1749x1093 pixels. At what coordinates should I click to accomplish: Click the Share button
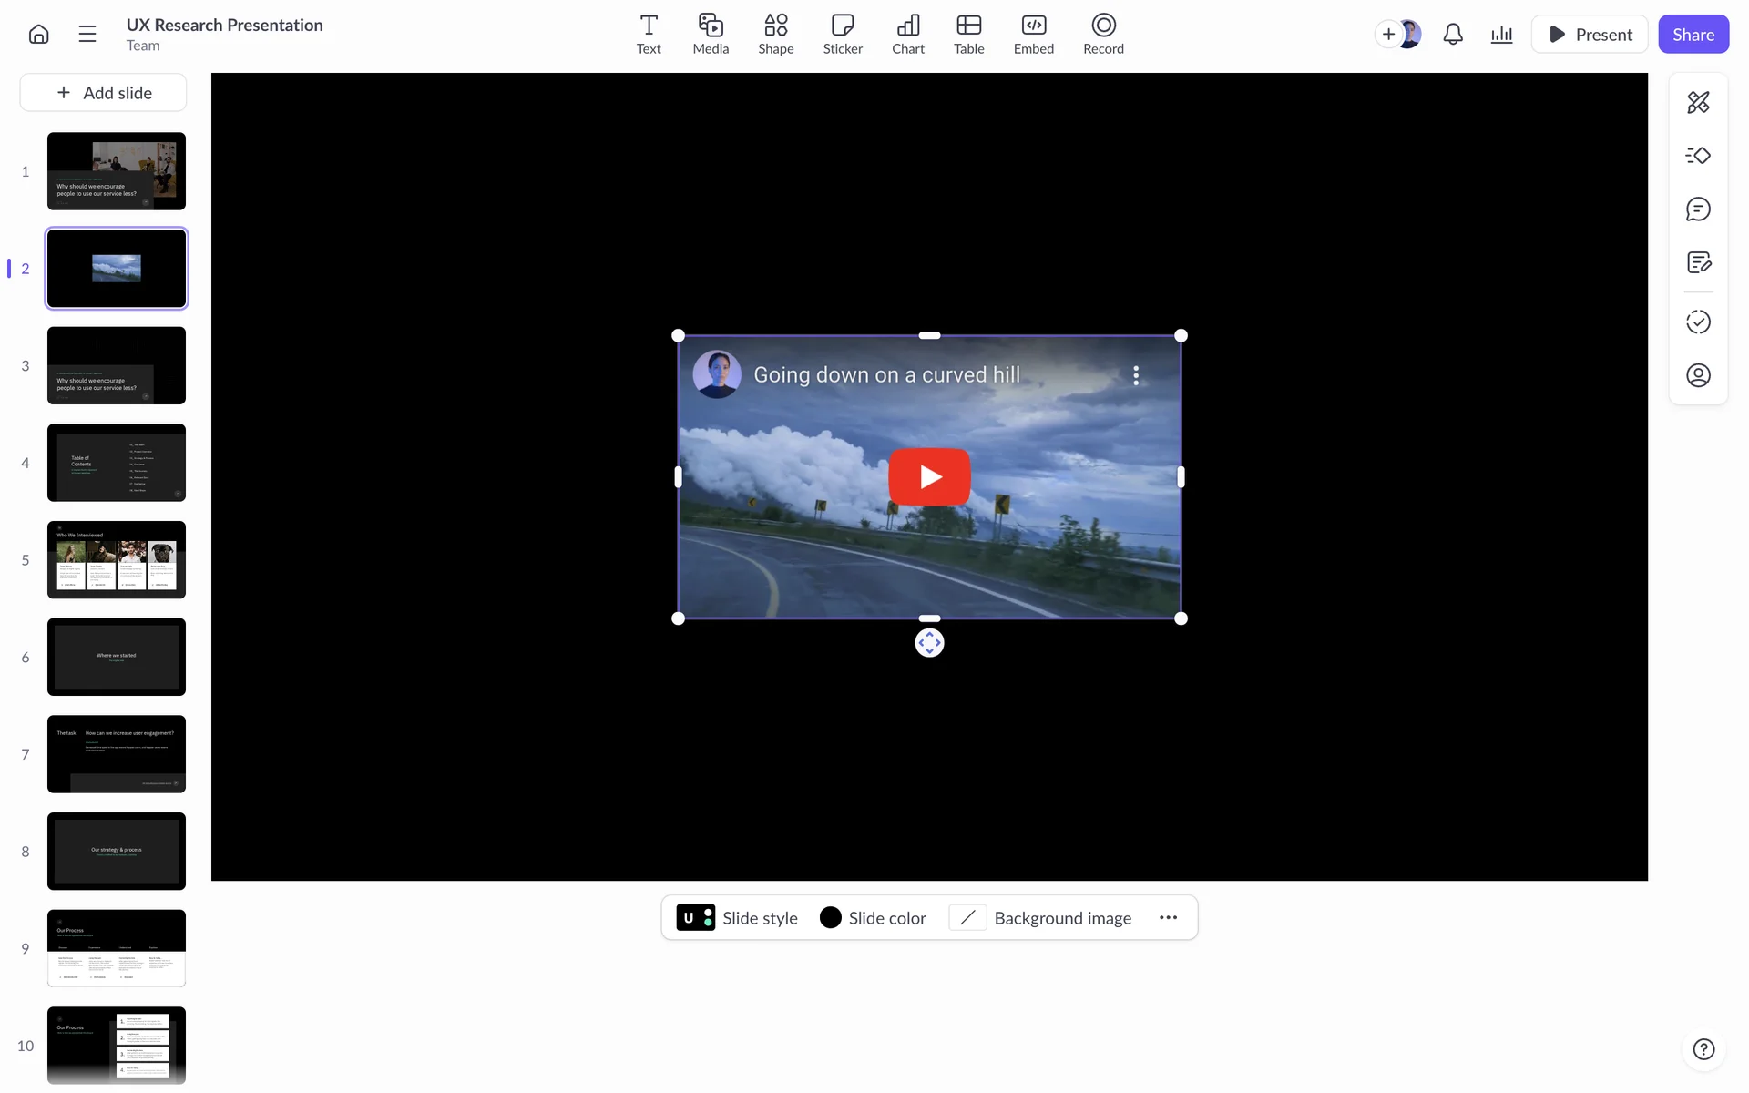[x=1693, y=35]
